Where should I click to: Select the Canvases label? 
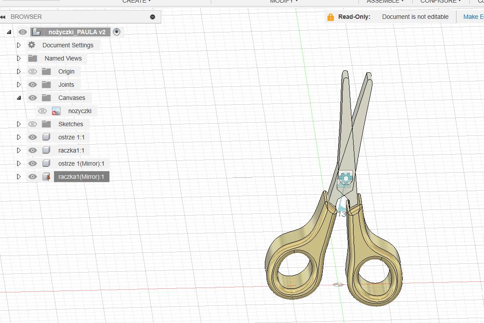pyautogui.click(x=72, y=98)
